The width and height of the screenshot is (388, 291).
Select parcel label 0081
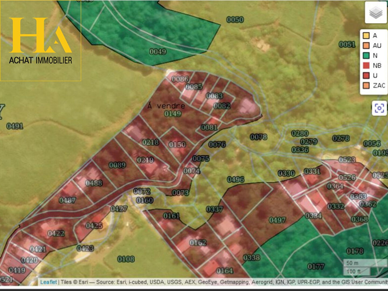(209, 127)
